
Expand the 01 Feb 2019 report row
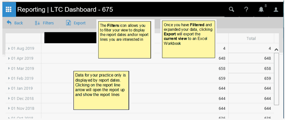[9, 78]
